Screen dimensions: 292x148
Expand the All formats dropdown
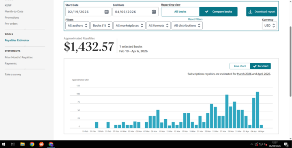(x=158, y=26)
